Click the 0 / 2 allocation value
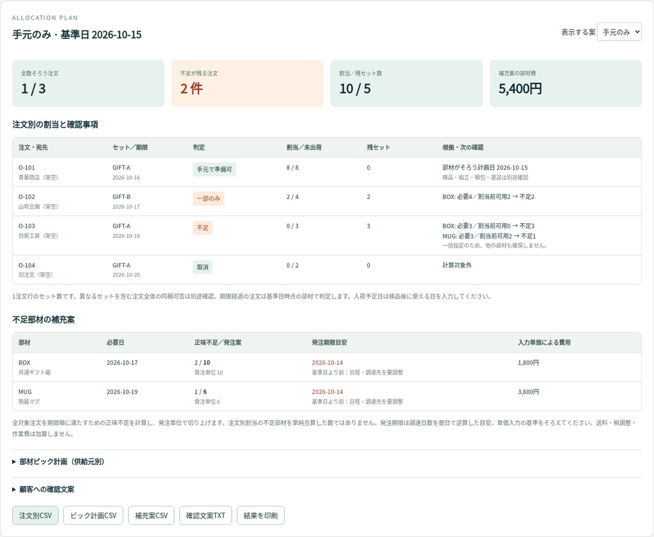Image resolution: width=654 pixels, height=537 pixels. (293, 265)
